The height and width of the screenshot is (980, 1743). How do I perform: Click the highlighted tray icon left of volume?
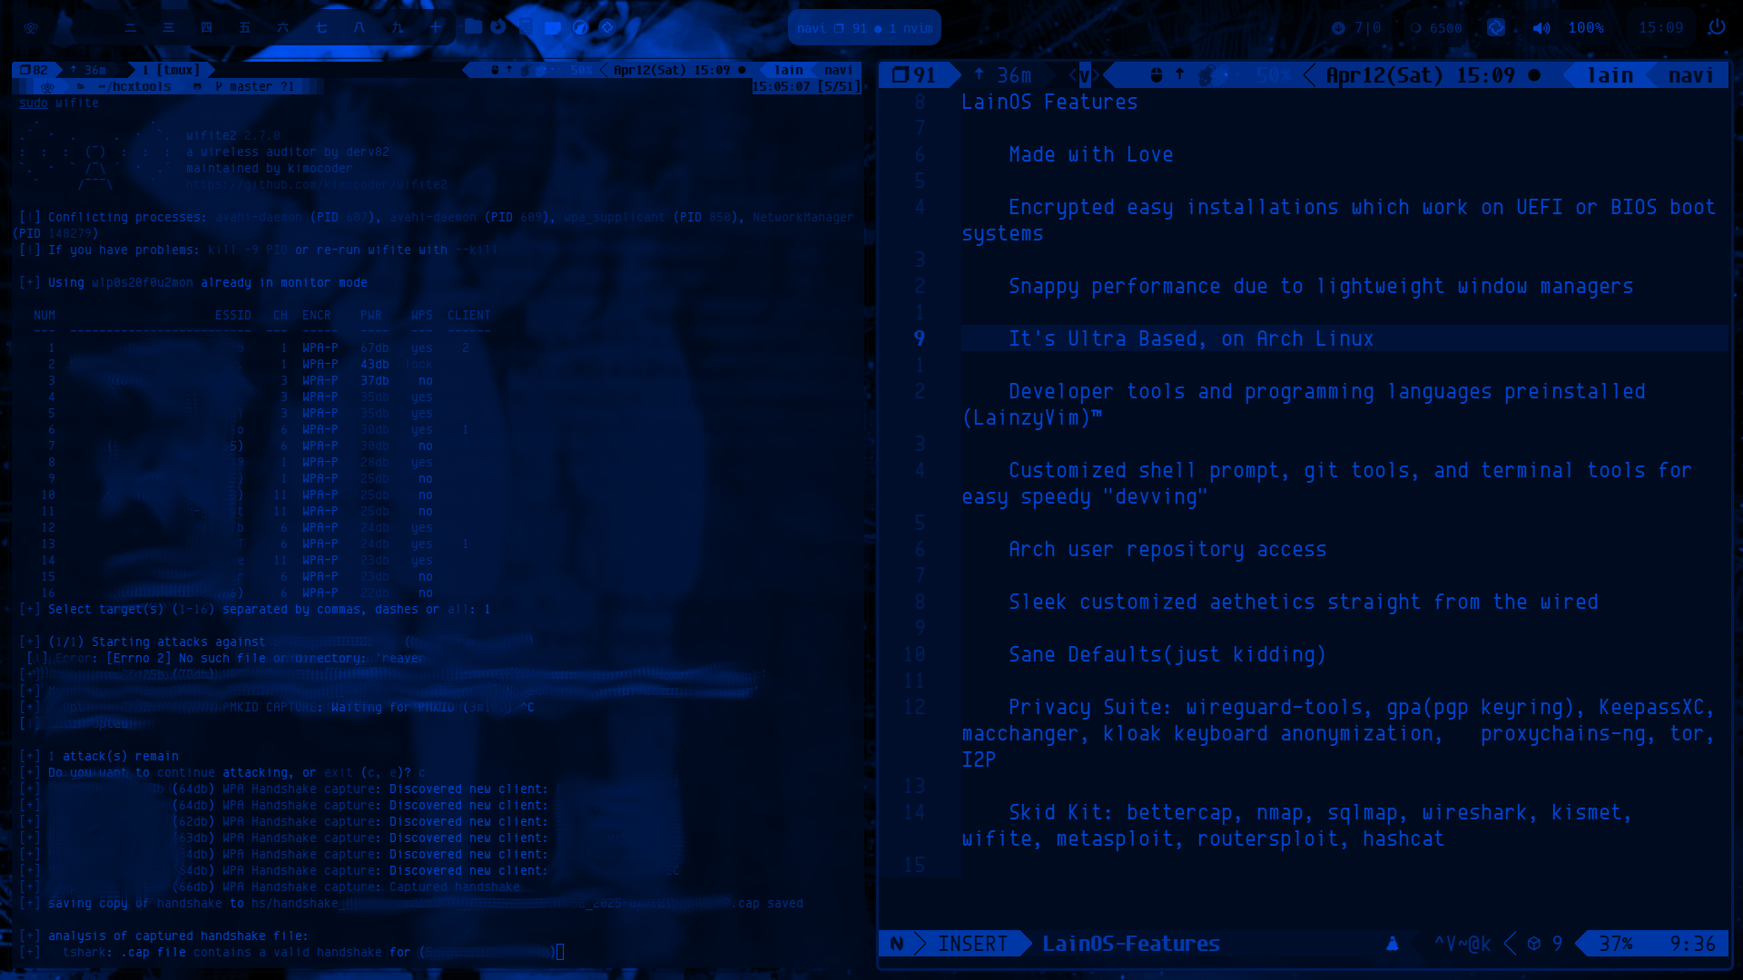pyautogui.click(x=1496, y=27)
